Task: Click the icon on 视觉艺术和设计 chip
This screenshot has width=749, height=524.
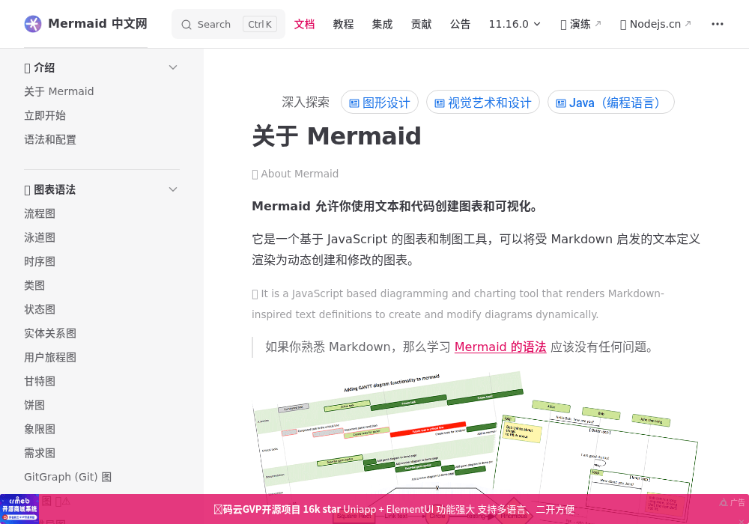Action: [x=440, y=103]
